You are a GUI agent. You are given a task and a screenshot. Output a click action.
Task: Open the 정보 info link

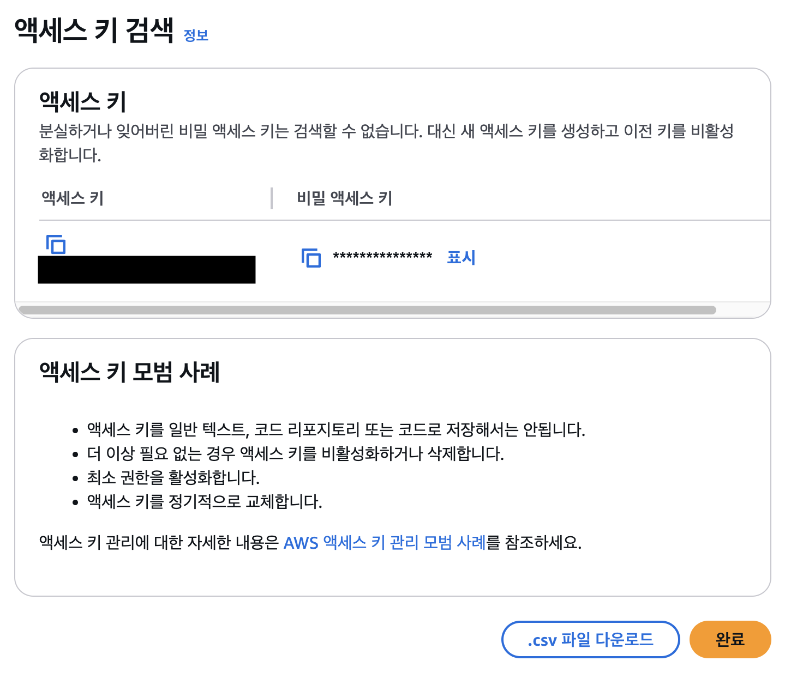click(x=196, y=35)
